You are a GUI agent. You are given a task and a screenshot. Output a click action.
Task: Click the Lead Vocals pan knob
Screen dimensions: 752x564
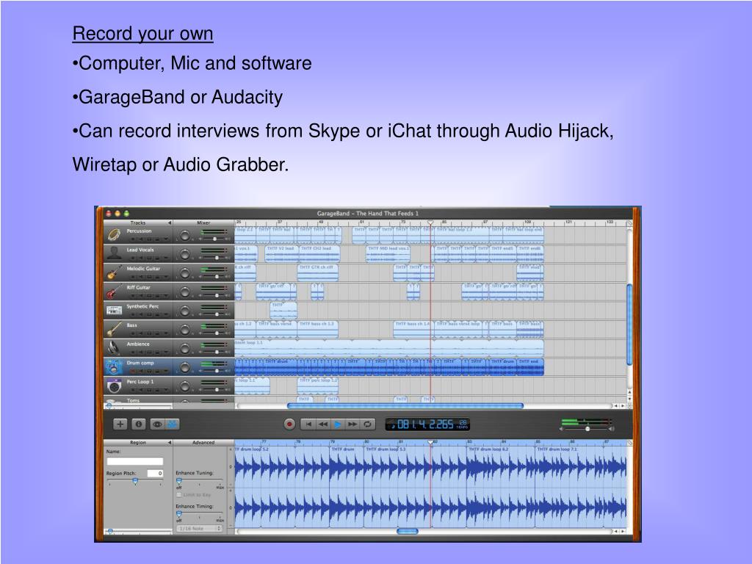coord(184,253)
